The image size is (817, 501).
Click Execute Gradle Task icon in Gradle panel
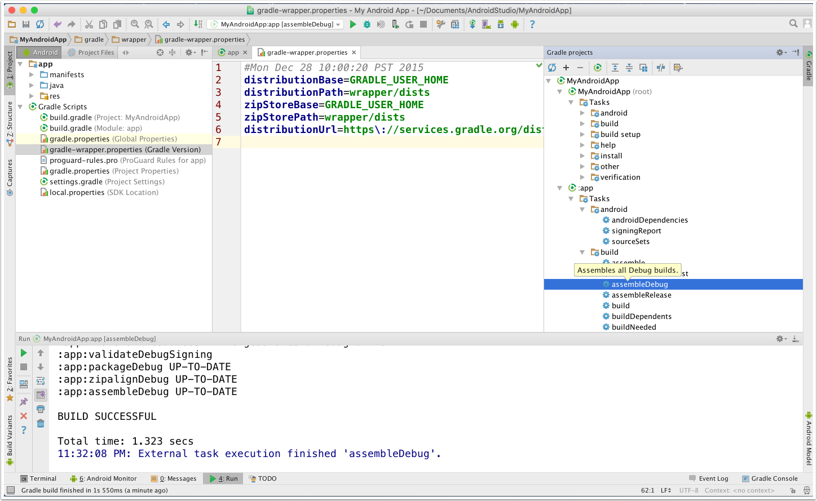(x=598, y=68)
